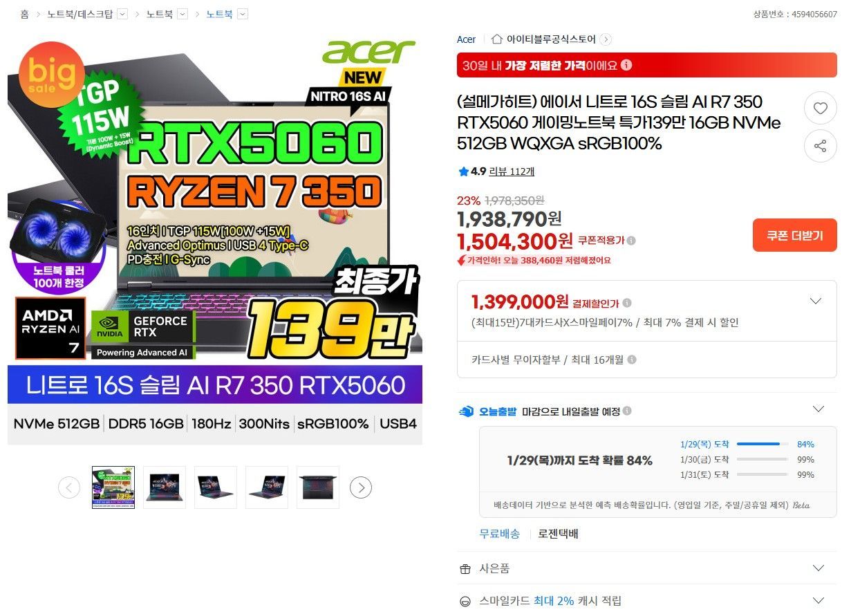Click the 쿠폰 더받기 button

[794, 236]
